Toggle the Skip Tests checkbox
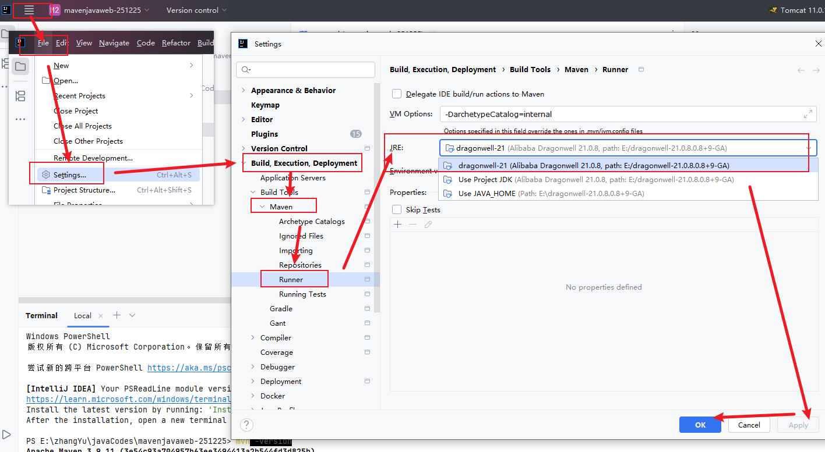 tap(397, 210)
